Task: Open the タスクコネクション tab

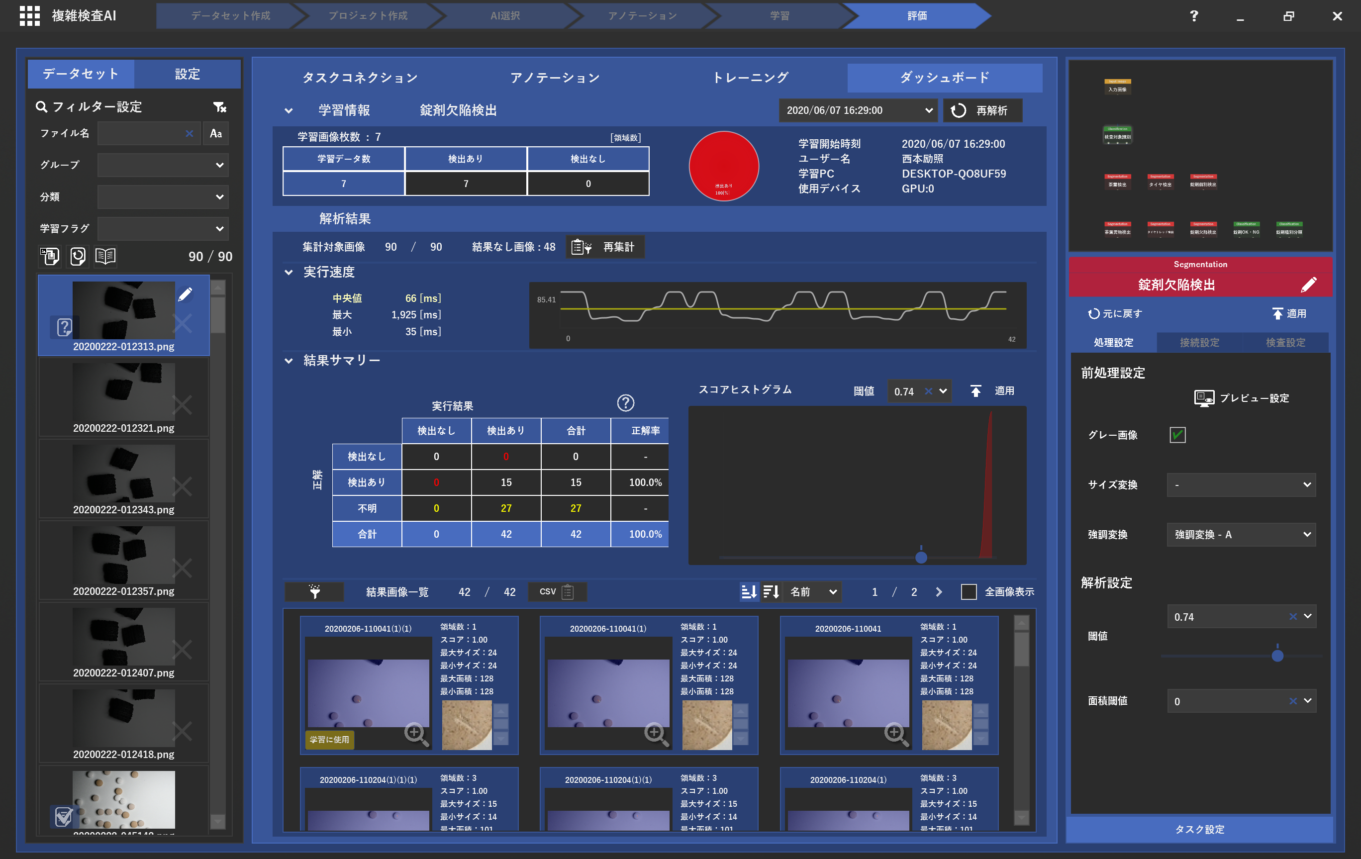Action: point(360,78)
